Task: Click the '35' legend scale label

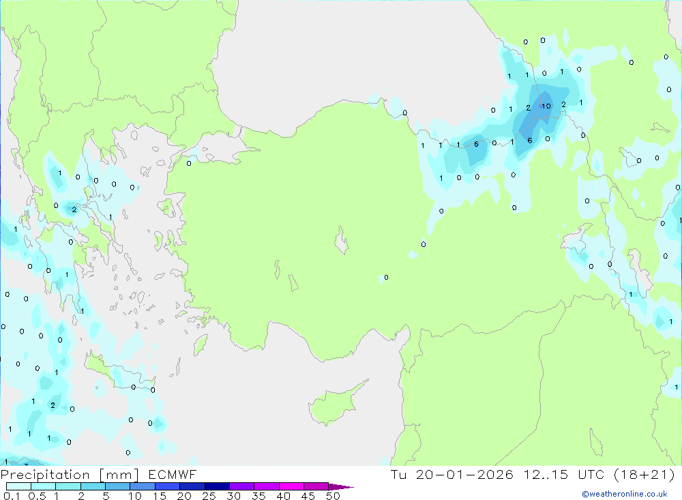Action: [258, 496]
